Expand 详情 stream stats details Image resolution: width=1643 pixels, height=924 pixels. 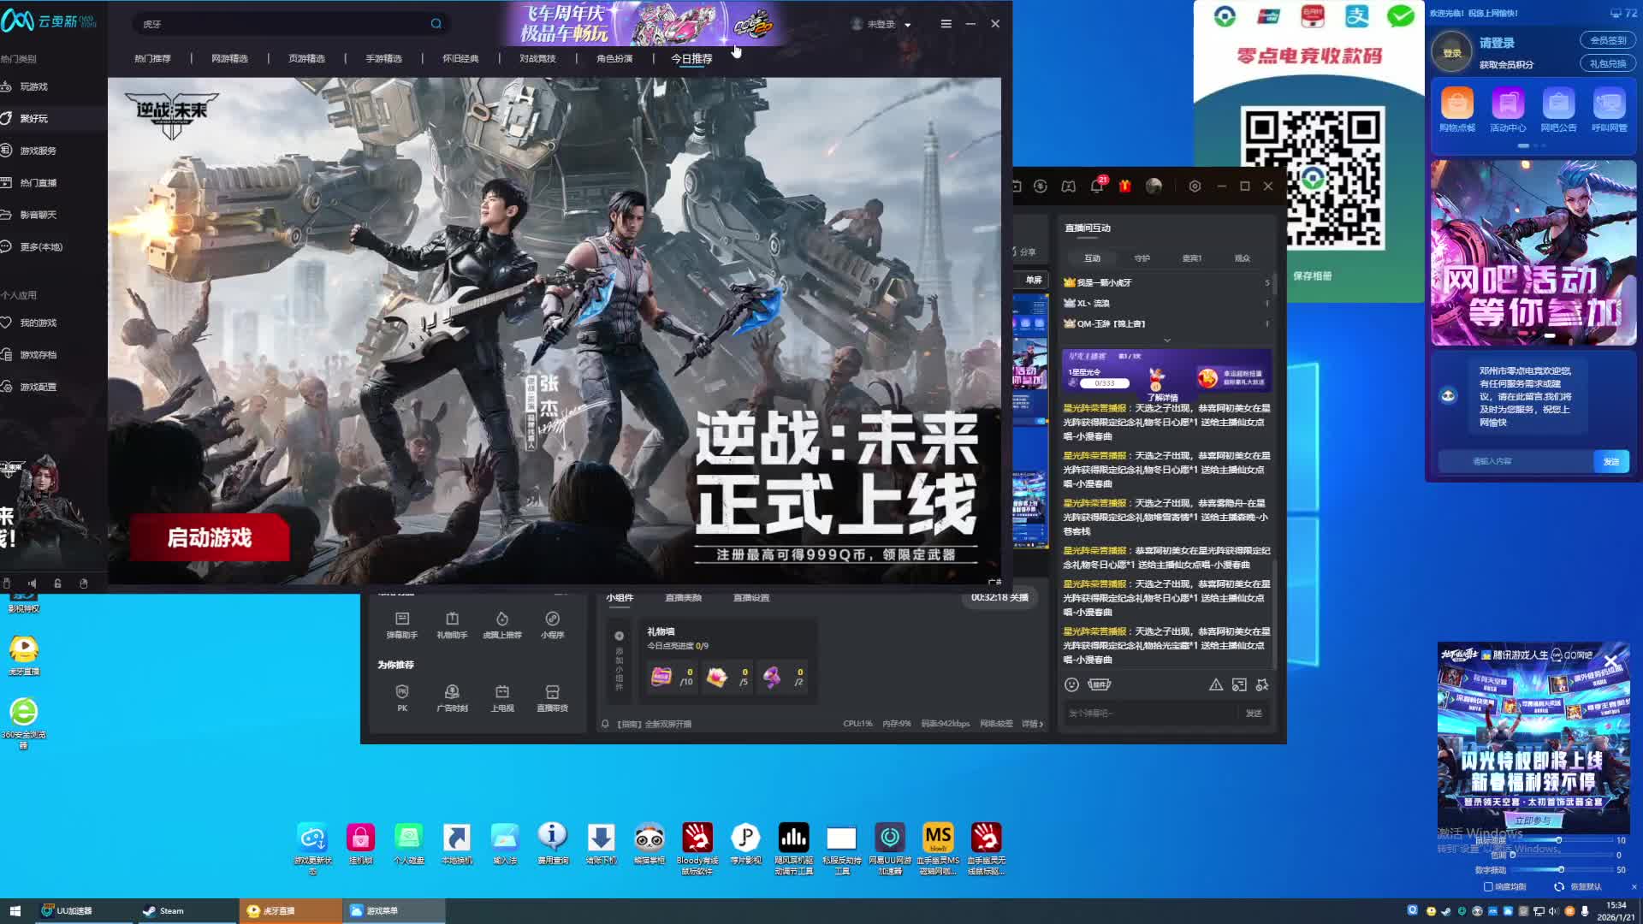point(1032,724)
